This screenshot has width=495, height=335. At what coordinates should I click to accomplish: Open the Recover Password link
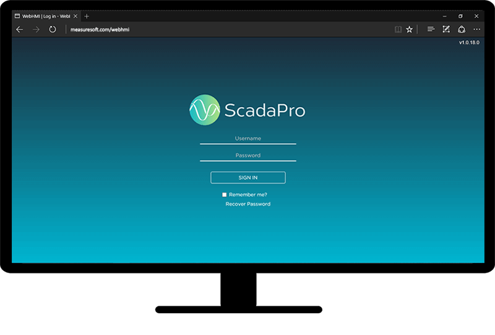(x=247, y=204)
